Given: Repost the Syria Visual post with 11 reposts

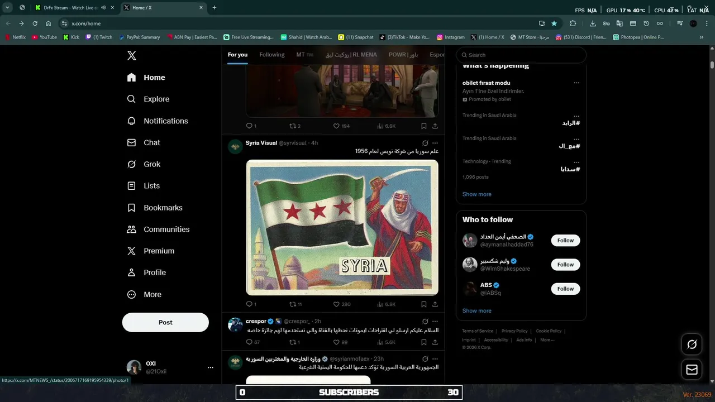Looking at the screenshot, I should (295, 304).
